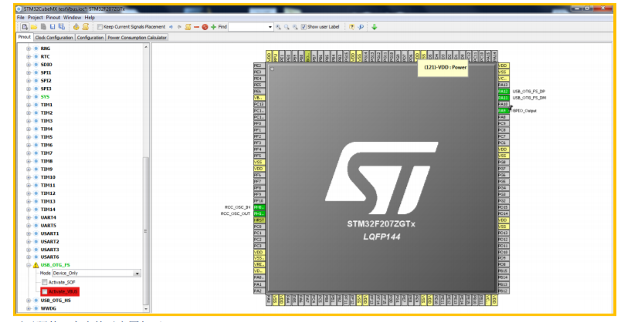Click the blue icon right of Help
The height and width of the screenshot is (322, 634).
pos(361,27)
